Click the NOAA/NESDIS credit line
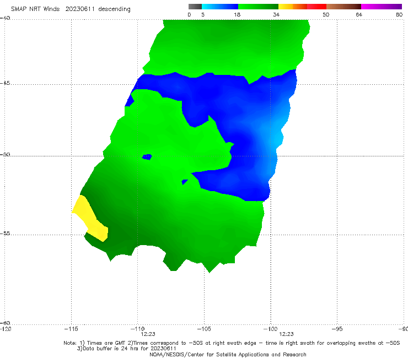Image resolution: width=408 pixels, height=358 pixels. point(228,354)
